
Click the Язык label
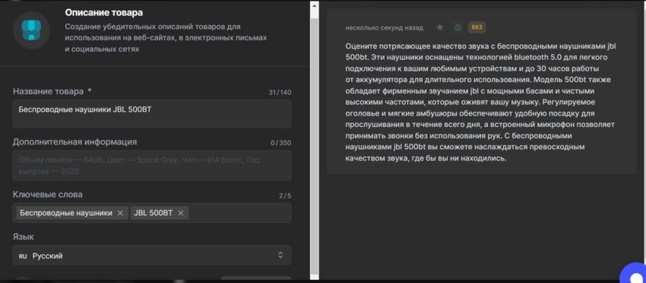[23, 237]
